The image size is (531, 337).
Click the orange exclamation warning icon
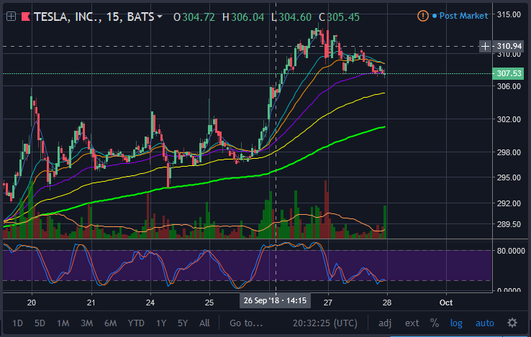coord(423,16)
